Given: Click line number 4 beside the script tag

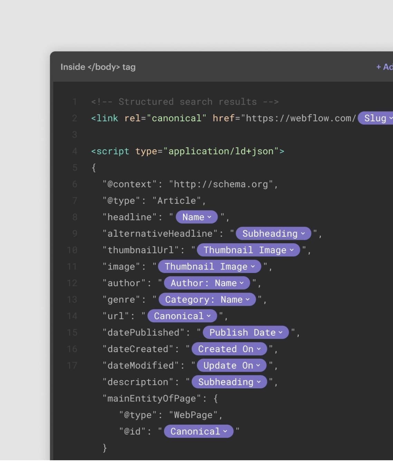Looking at the screenshot, I should [x=74, y=151].
